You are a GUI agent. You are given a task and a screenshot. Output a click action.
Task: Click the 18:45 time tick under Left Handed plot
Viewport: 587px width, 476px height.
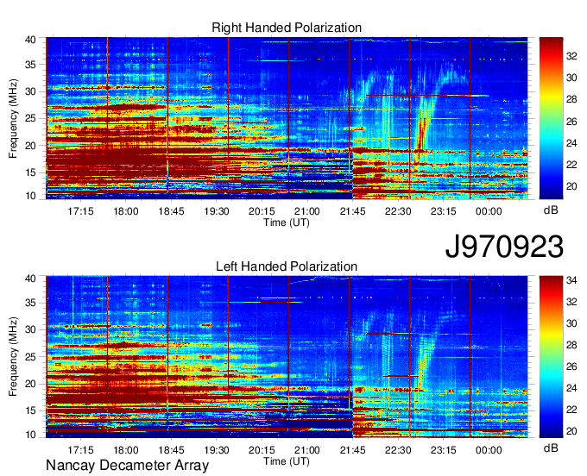pos(171,450)
